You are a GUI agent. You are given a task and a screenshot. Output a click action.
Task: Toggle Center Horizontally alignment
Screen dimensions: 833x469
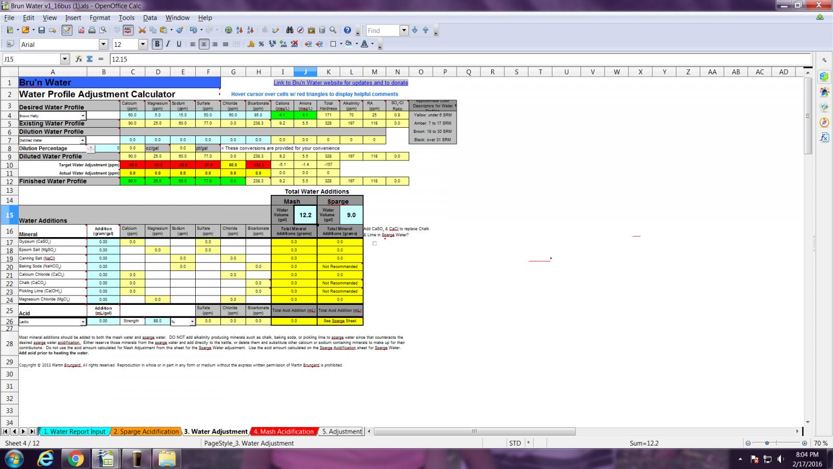204,44
